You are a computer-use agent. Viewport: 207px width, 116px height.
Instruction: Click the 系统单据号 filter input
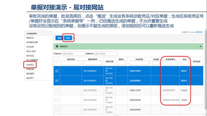pos(170,63)
